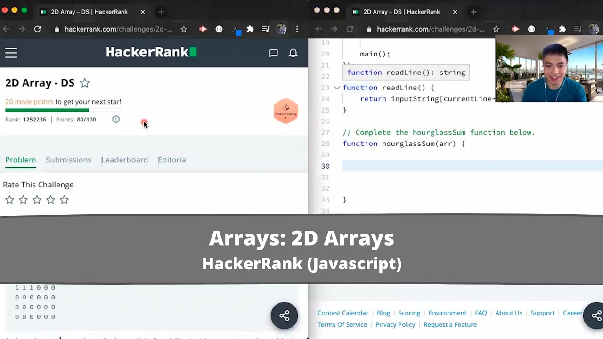Screen dimensions: 603x339
Task: Click the forward arrow in left browser window
Action: (22, 29)
